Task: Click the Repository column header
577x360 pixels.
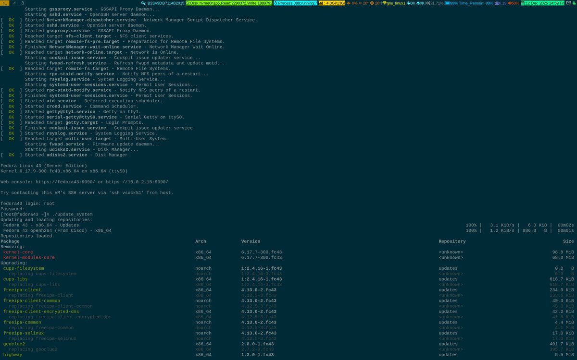Action: click(452, 241)
